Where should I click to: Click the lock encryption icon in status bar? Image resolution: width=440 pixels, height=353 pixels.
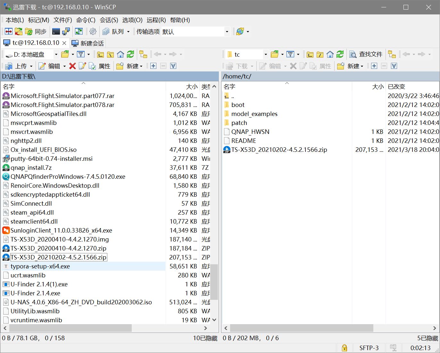coord(345,348)
